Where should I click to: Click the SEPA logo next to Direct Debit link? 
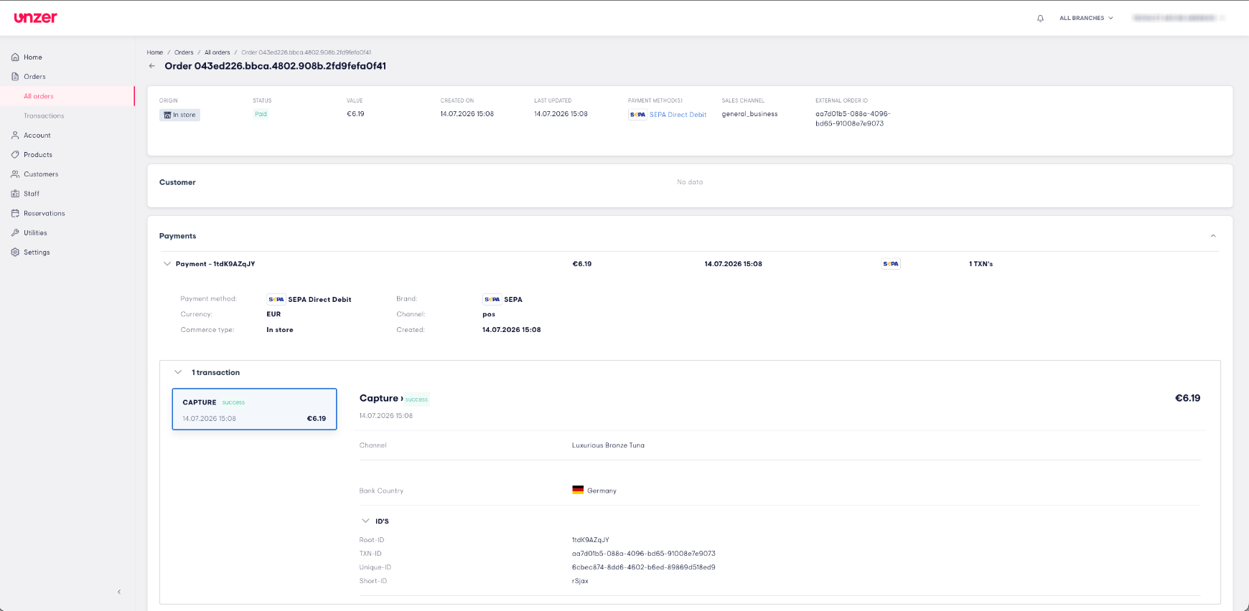(637, 115)
